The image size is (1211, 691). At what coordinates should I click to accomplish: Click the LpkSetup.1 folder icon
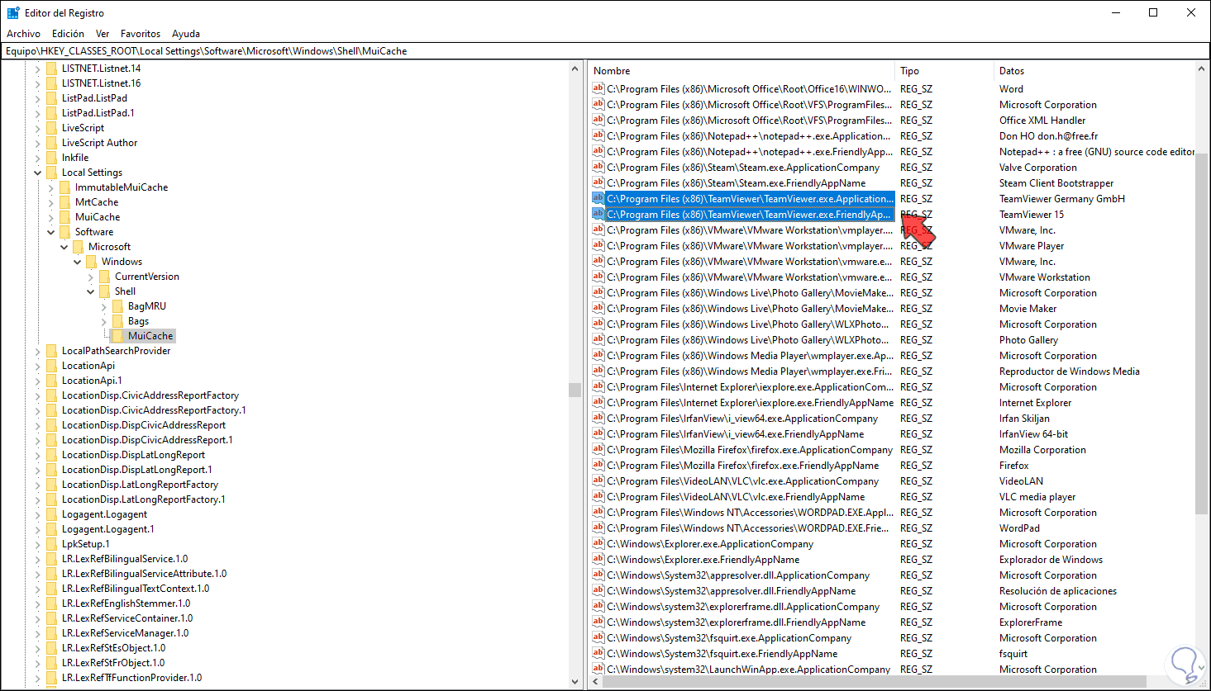coord(52,544)
